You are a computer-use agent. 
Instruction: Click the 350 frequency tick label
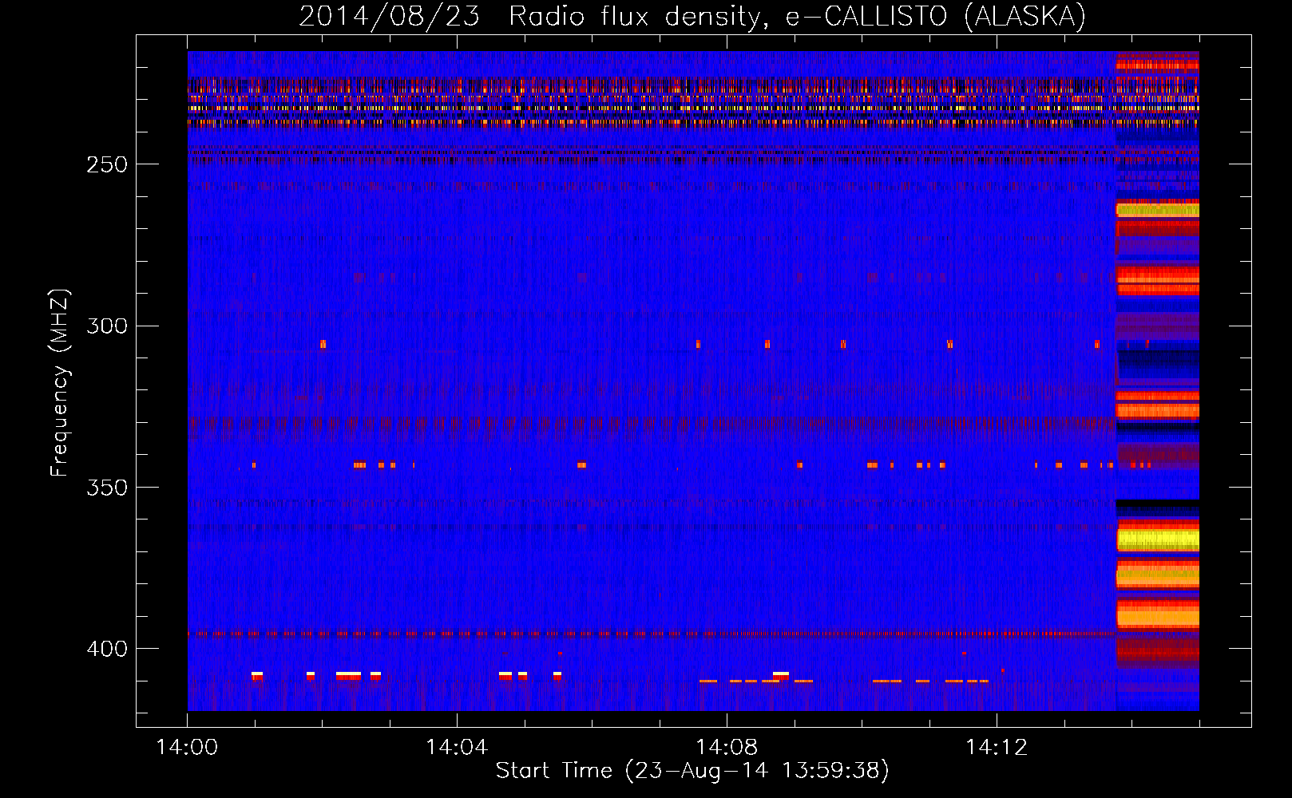(x=106, y=487)
